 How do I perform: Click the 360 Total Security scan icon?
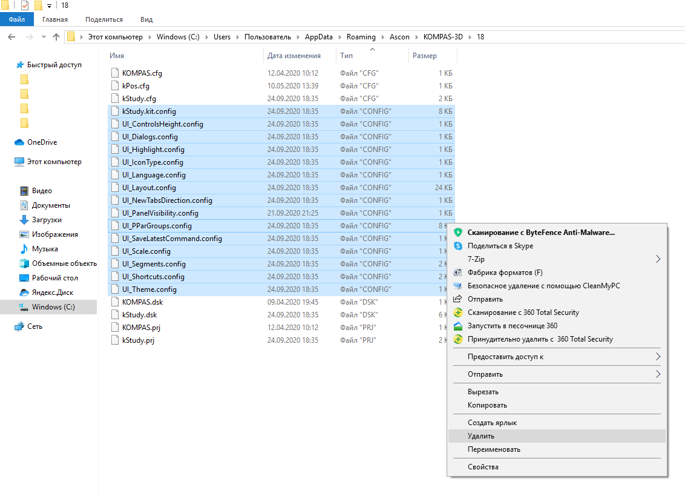click(458, 312)
